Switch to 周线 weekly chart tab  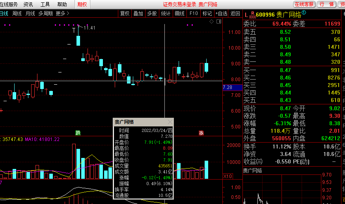17,13
